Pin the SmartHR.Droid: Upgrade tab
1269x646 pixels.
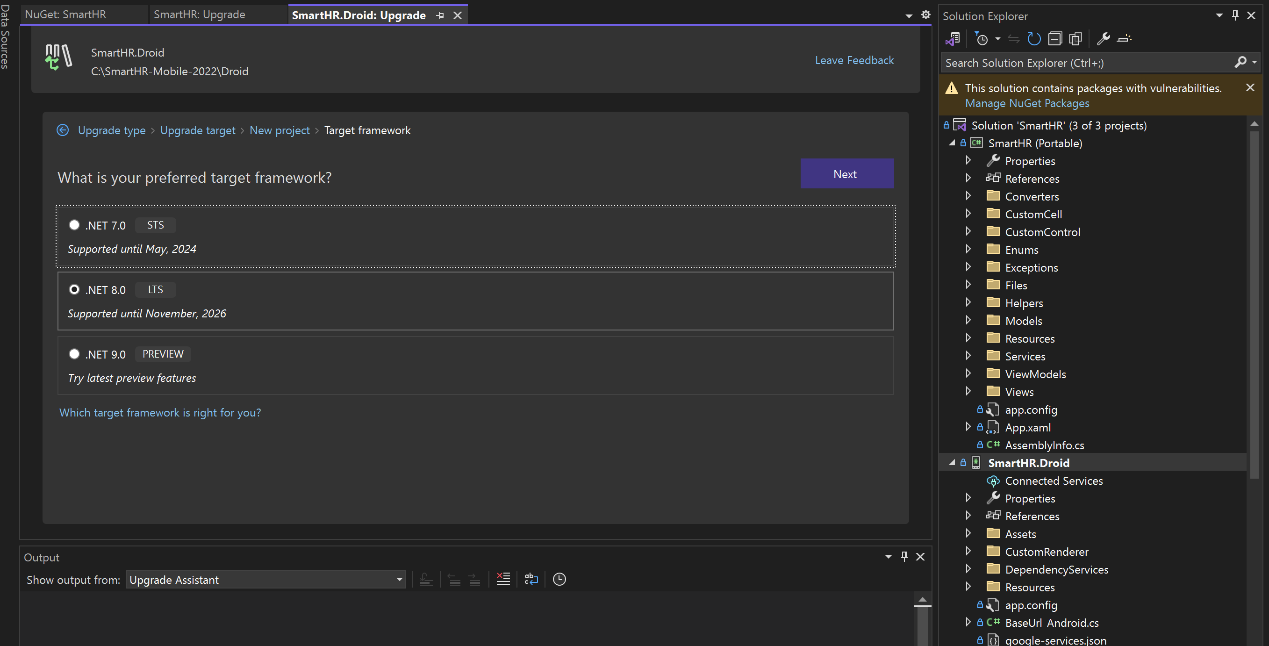pos(440,15)
